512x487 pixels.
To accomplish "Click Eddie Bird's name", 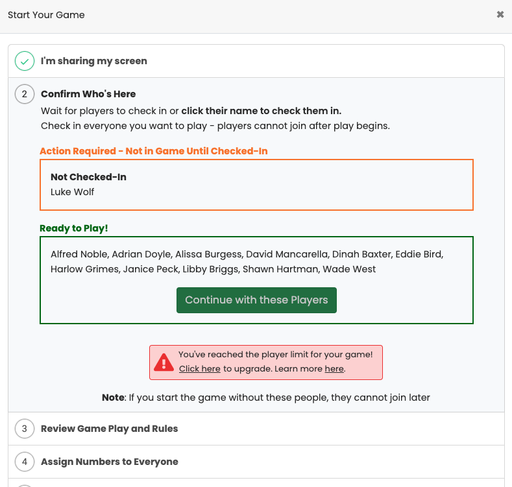I will (x=419, y=254).
